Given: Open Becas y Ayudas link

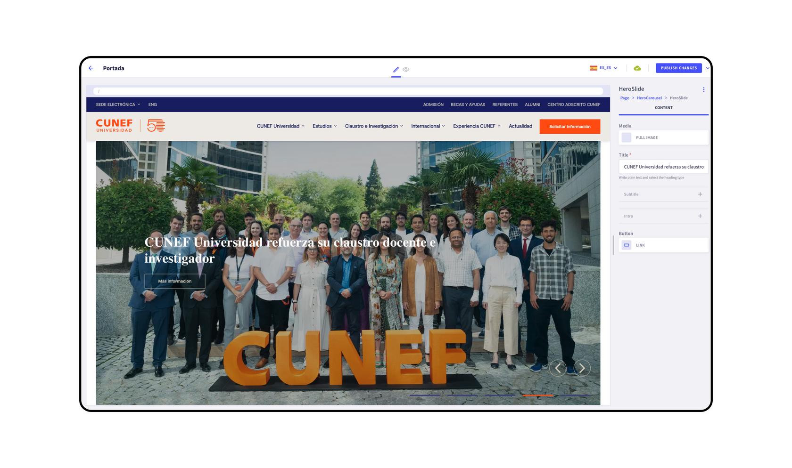Looking at the screenshot, I should [468, 105].
